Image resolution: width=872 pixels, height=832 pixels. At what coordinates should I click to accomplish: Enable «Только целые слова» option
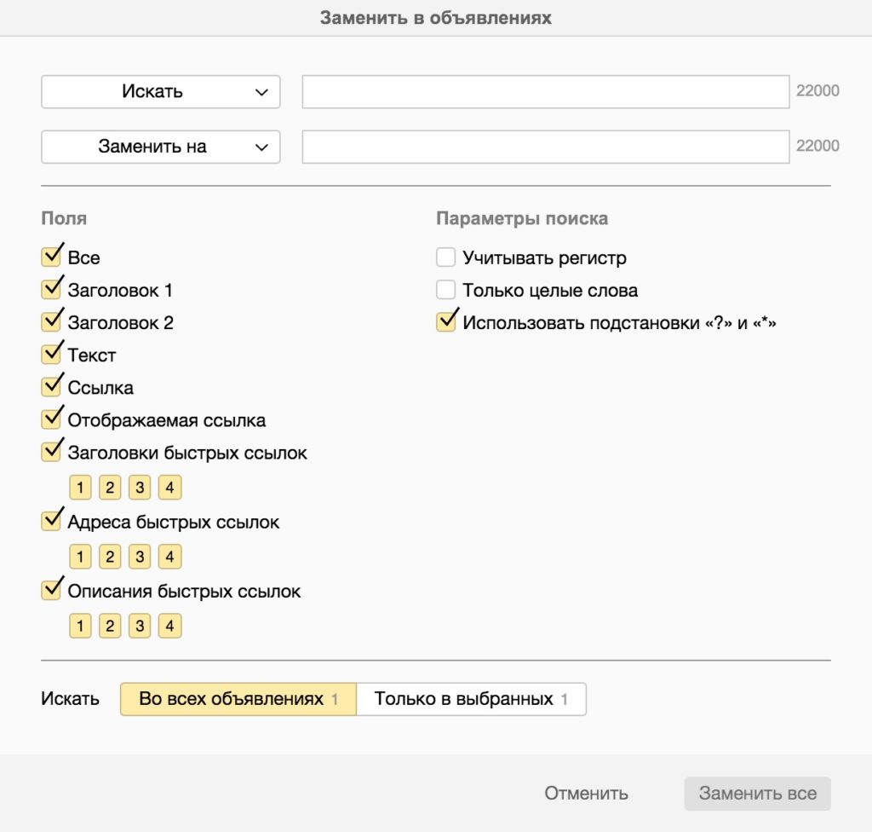[446, 290]
